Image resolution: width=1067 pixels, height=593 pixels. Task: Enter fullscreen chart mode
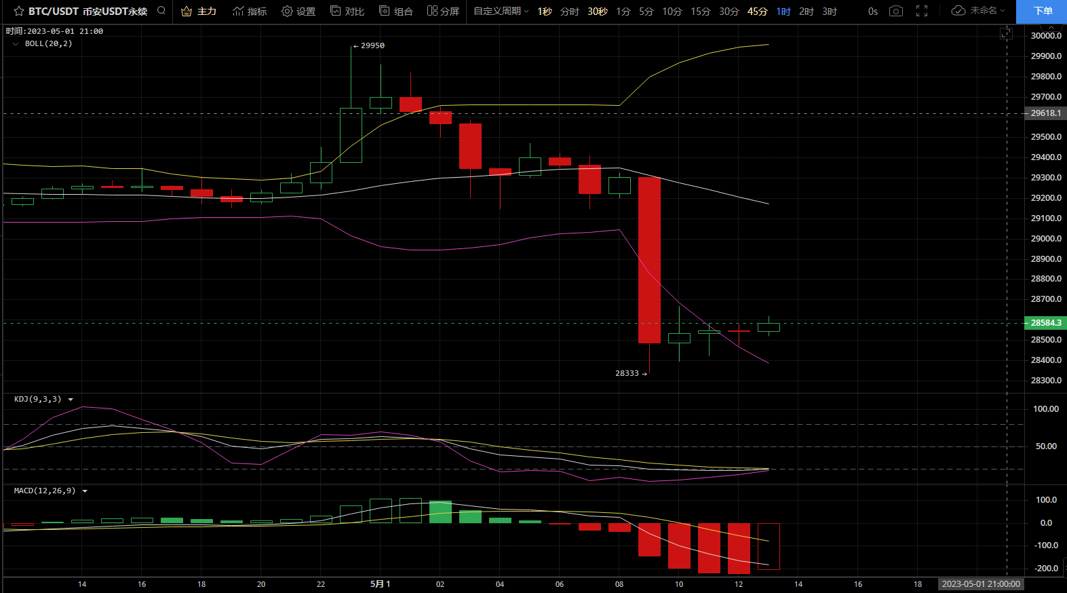(x=922, y=11)
